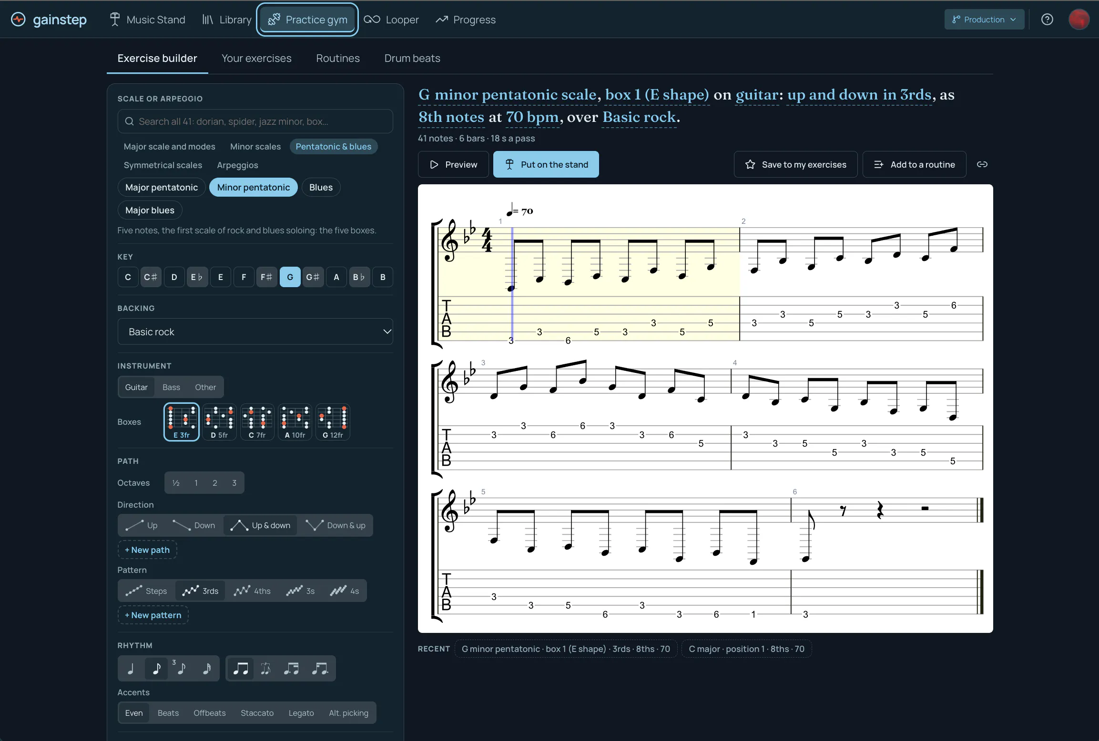Change 'box 1 (E shape)' in title
The width and height of the screenshot is (1099, 741).
coord(657,95)
